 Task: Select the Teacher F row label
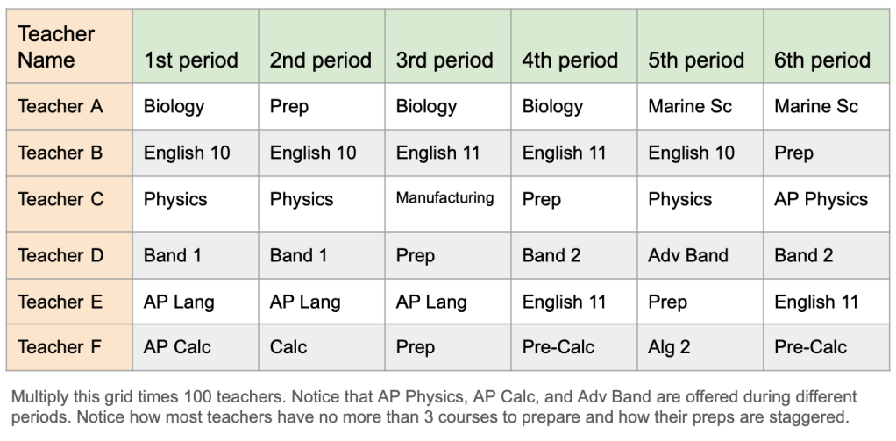tap(60, 347)
